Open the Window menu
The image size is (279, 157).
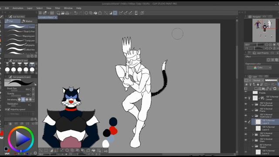click(68, 8)
